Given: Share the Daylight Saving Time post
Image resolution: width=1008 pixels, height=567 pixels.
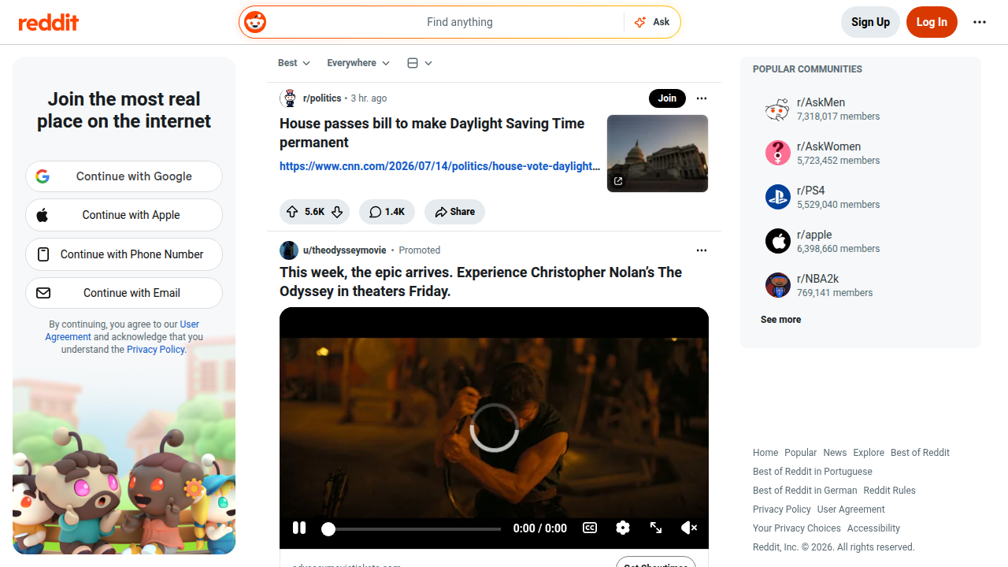Looking at the screenshot, I should coord(454,212).
